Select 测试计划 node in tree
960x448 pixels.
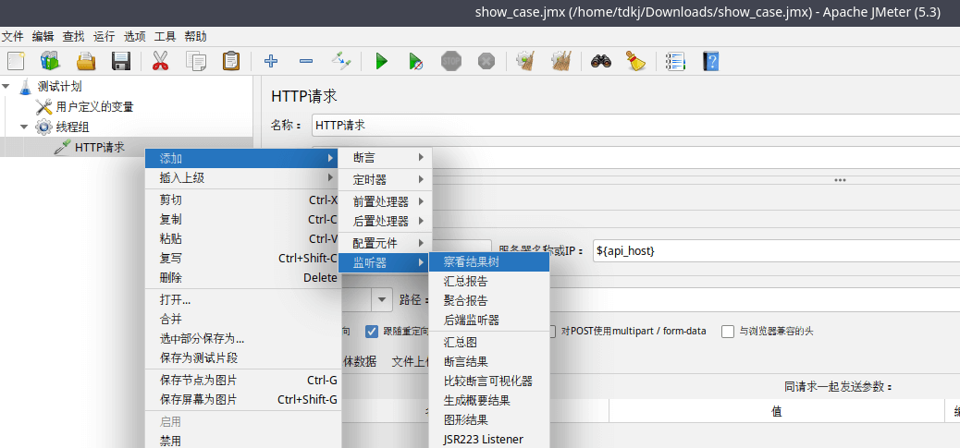pos(59,87)
